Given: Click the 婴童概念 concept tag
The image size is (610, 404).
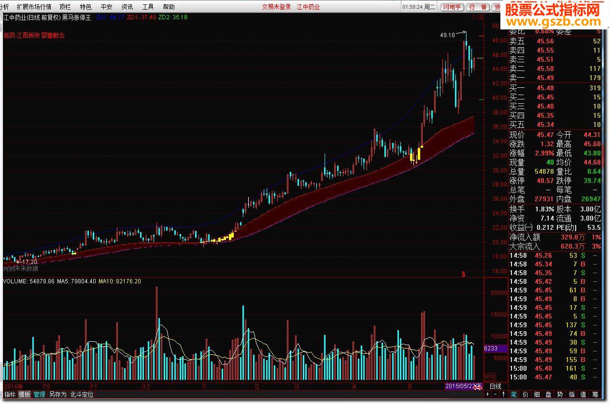Looking at the screenshot, I should (x=53, y=35).
